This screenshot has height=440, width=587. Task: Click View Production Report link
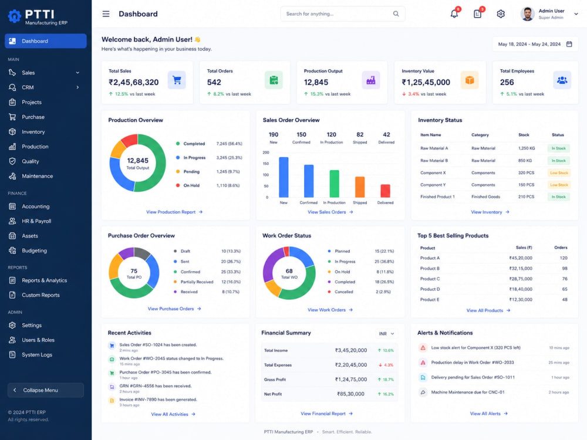click(174, 212)
